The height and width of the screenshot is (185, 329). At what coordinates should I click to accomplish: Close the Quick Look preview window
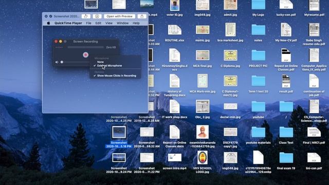pyautogui.click(x=46, y=16)
